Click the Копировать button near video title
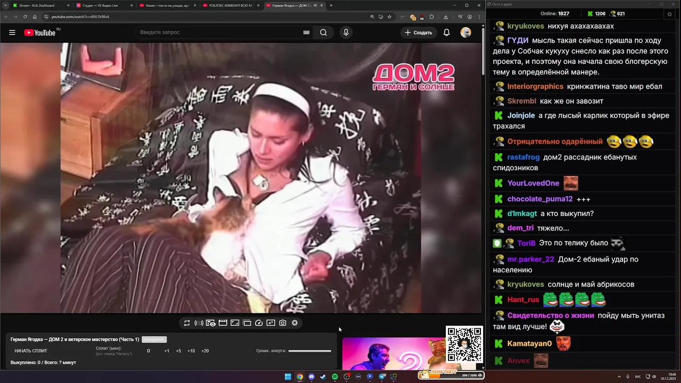Viewport: 681px width, 383px height. [x=154, y=339]
